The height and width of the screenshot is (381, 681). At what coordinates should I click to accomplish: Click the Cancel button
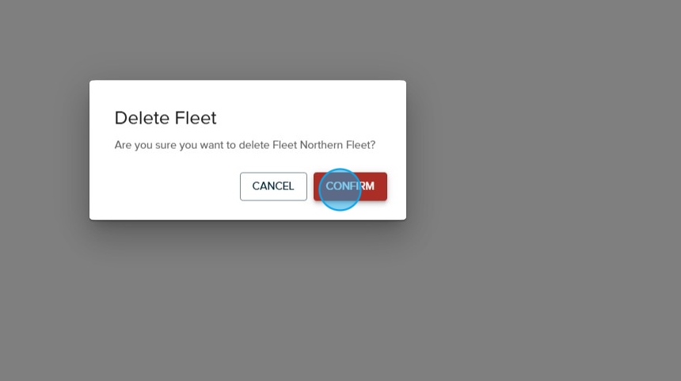coord(273,186)
